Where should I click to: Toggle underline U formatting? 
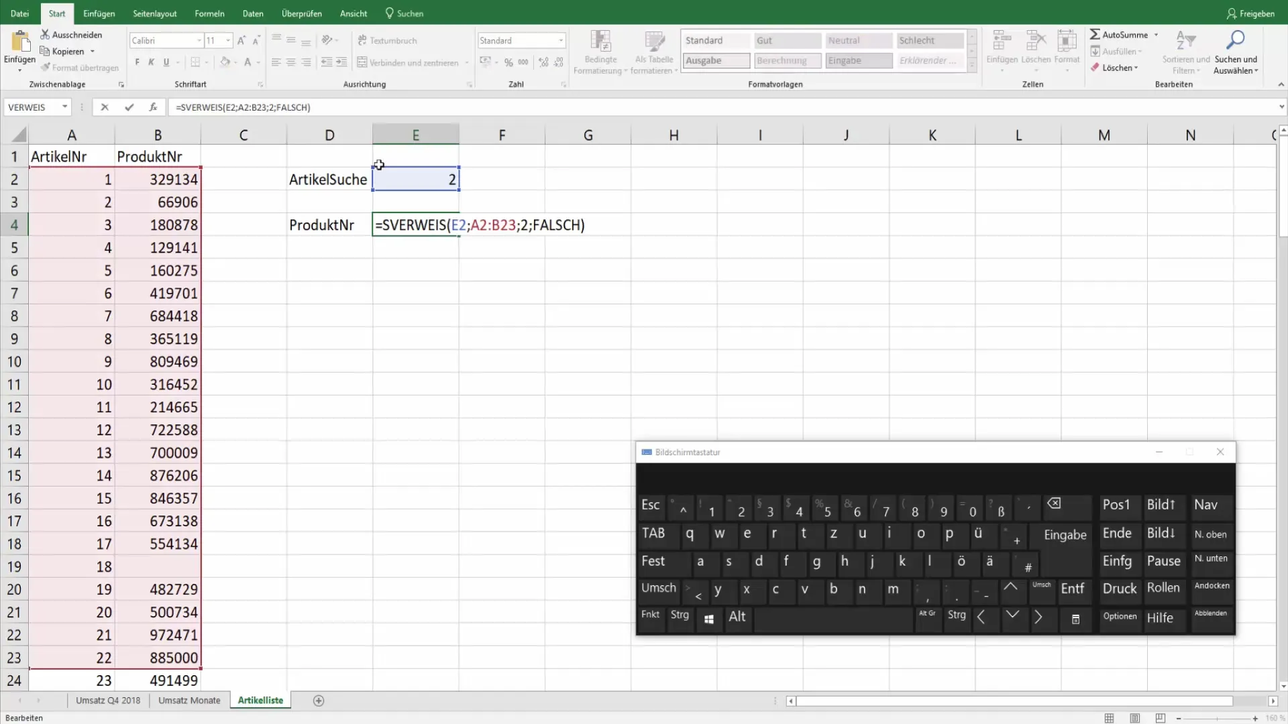(166, 62)
